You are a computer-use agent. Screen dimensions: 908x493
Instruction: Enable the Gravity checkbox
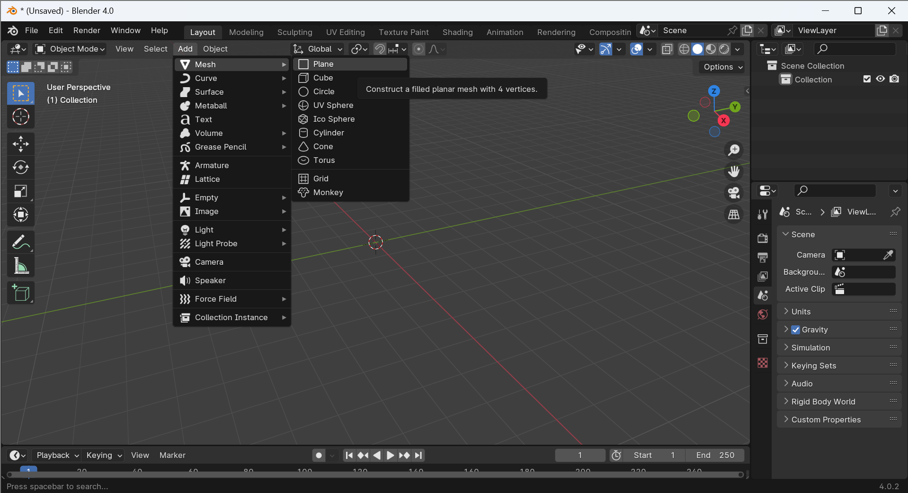click(796, 330)
